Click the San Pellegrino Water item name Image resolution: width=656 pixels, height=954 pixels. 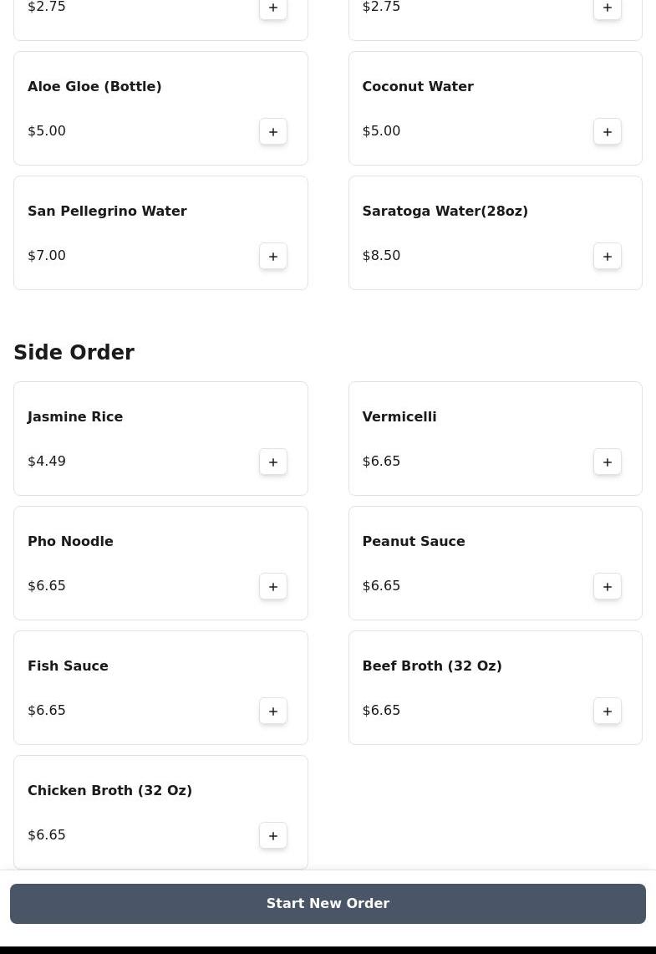107,211
